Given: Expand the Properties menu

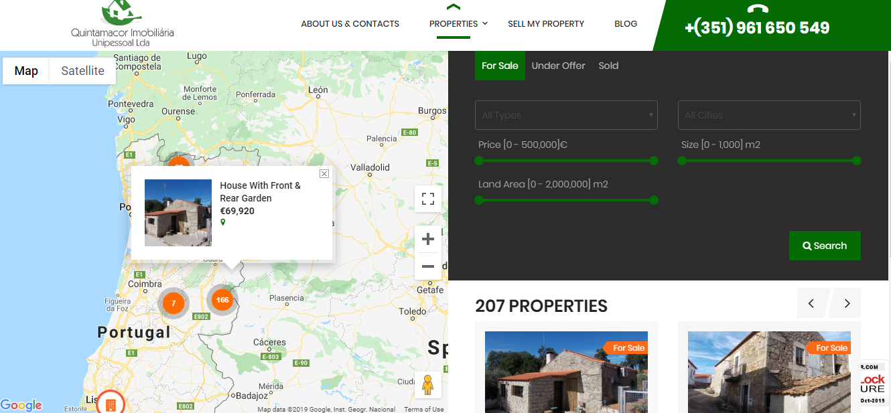Looking at the screenshot, I should click(x=458, y=24).
